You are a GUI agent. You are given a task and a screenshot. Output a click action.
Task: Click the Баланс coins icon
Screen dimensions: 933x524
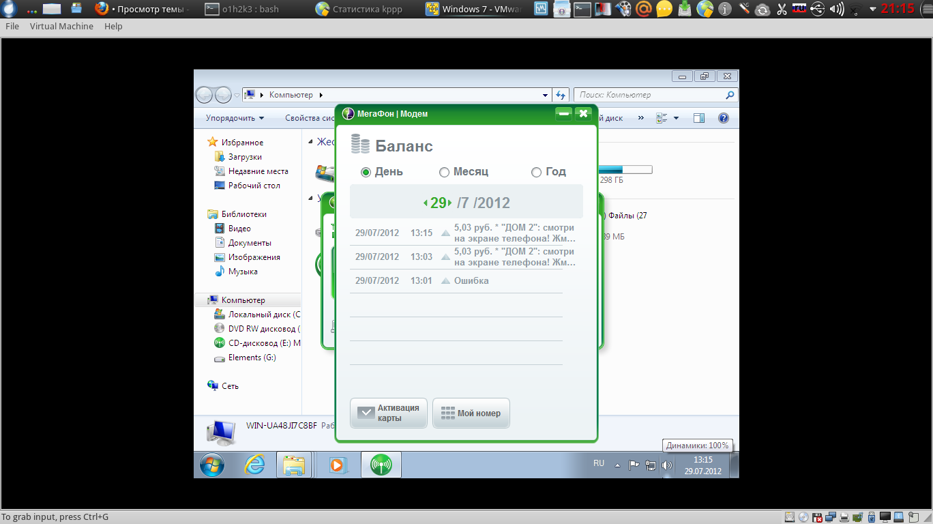click(360, 144)
